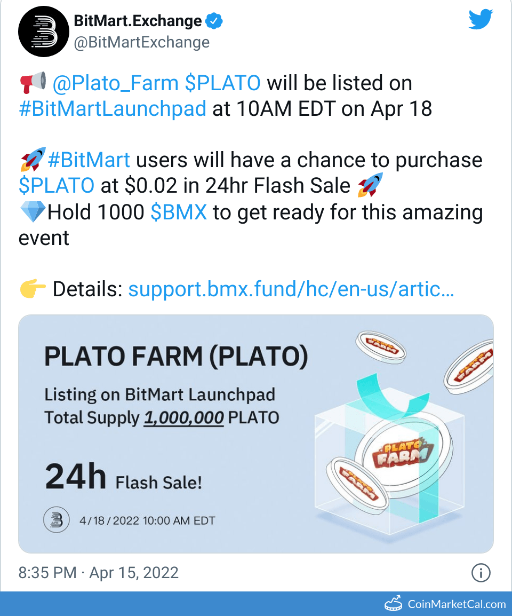512x616 pixels.
Task: Open the PLATO FARM banner image
Action: coord(256,433)
